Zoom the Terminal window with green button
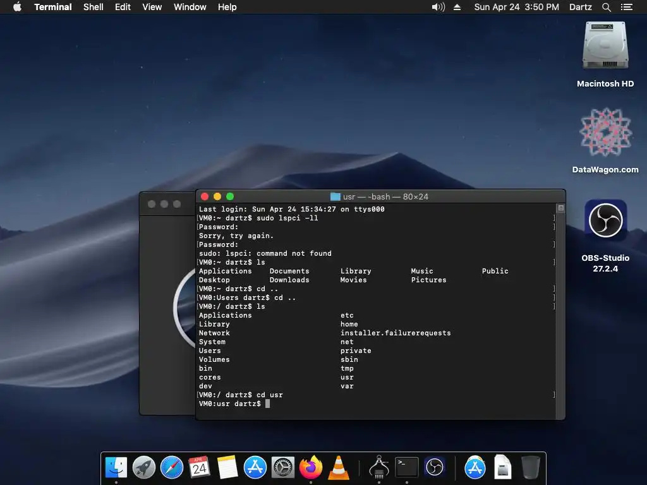Image resolution: width=647 pixels, height=485 pixels. (230, 197)
